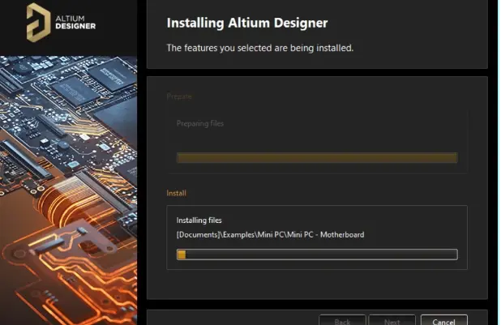Click the Cancel button
The width and height of the screenshot is (501, 325).
[x=443, y=320]
